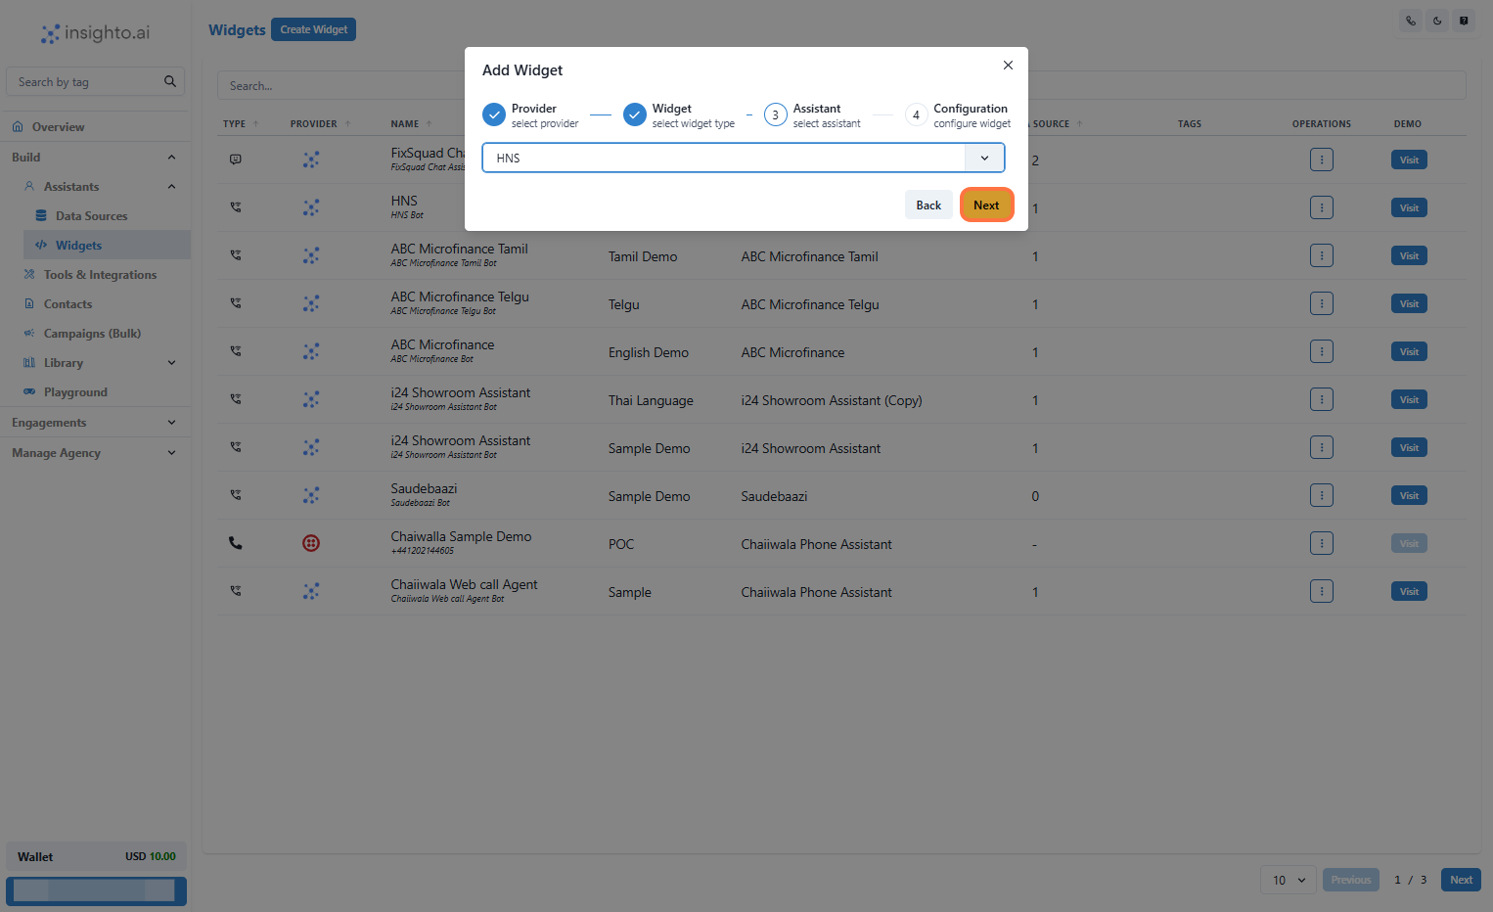The width and height of the screenshot is (1493, 912).
Task: Click 'Chaiwalla Sample Demo' name
Action: click(461, 536)
